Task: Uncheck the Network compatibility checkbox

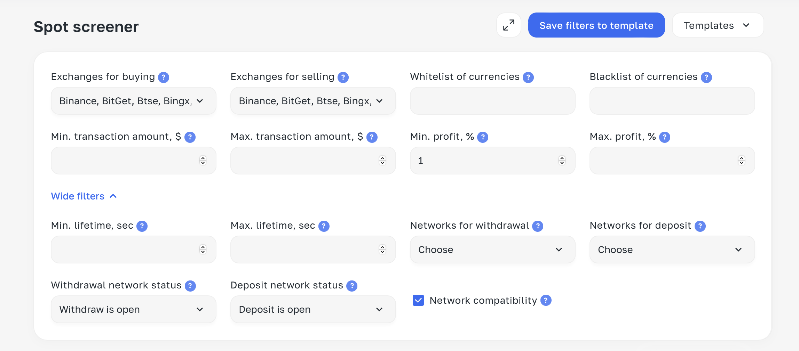Action: [418, 300]
